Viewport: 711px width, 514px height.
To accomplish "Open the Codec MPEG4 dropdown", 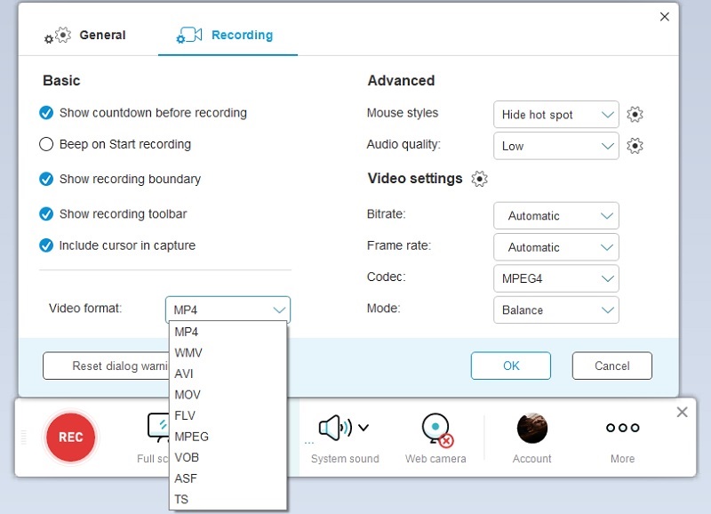I will point(556,278).
